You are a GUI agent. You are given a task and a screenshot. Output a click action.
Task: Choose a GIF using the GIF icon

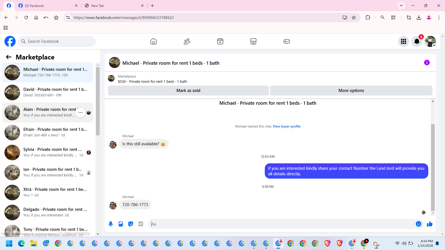(x=141, y=224)
